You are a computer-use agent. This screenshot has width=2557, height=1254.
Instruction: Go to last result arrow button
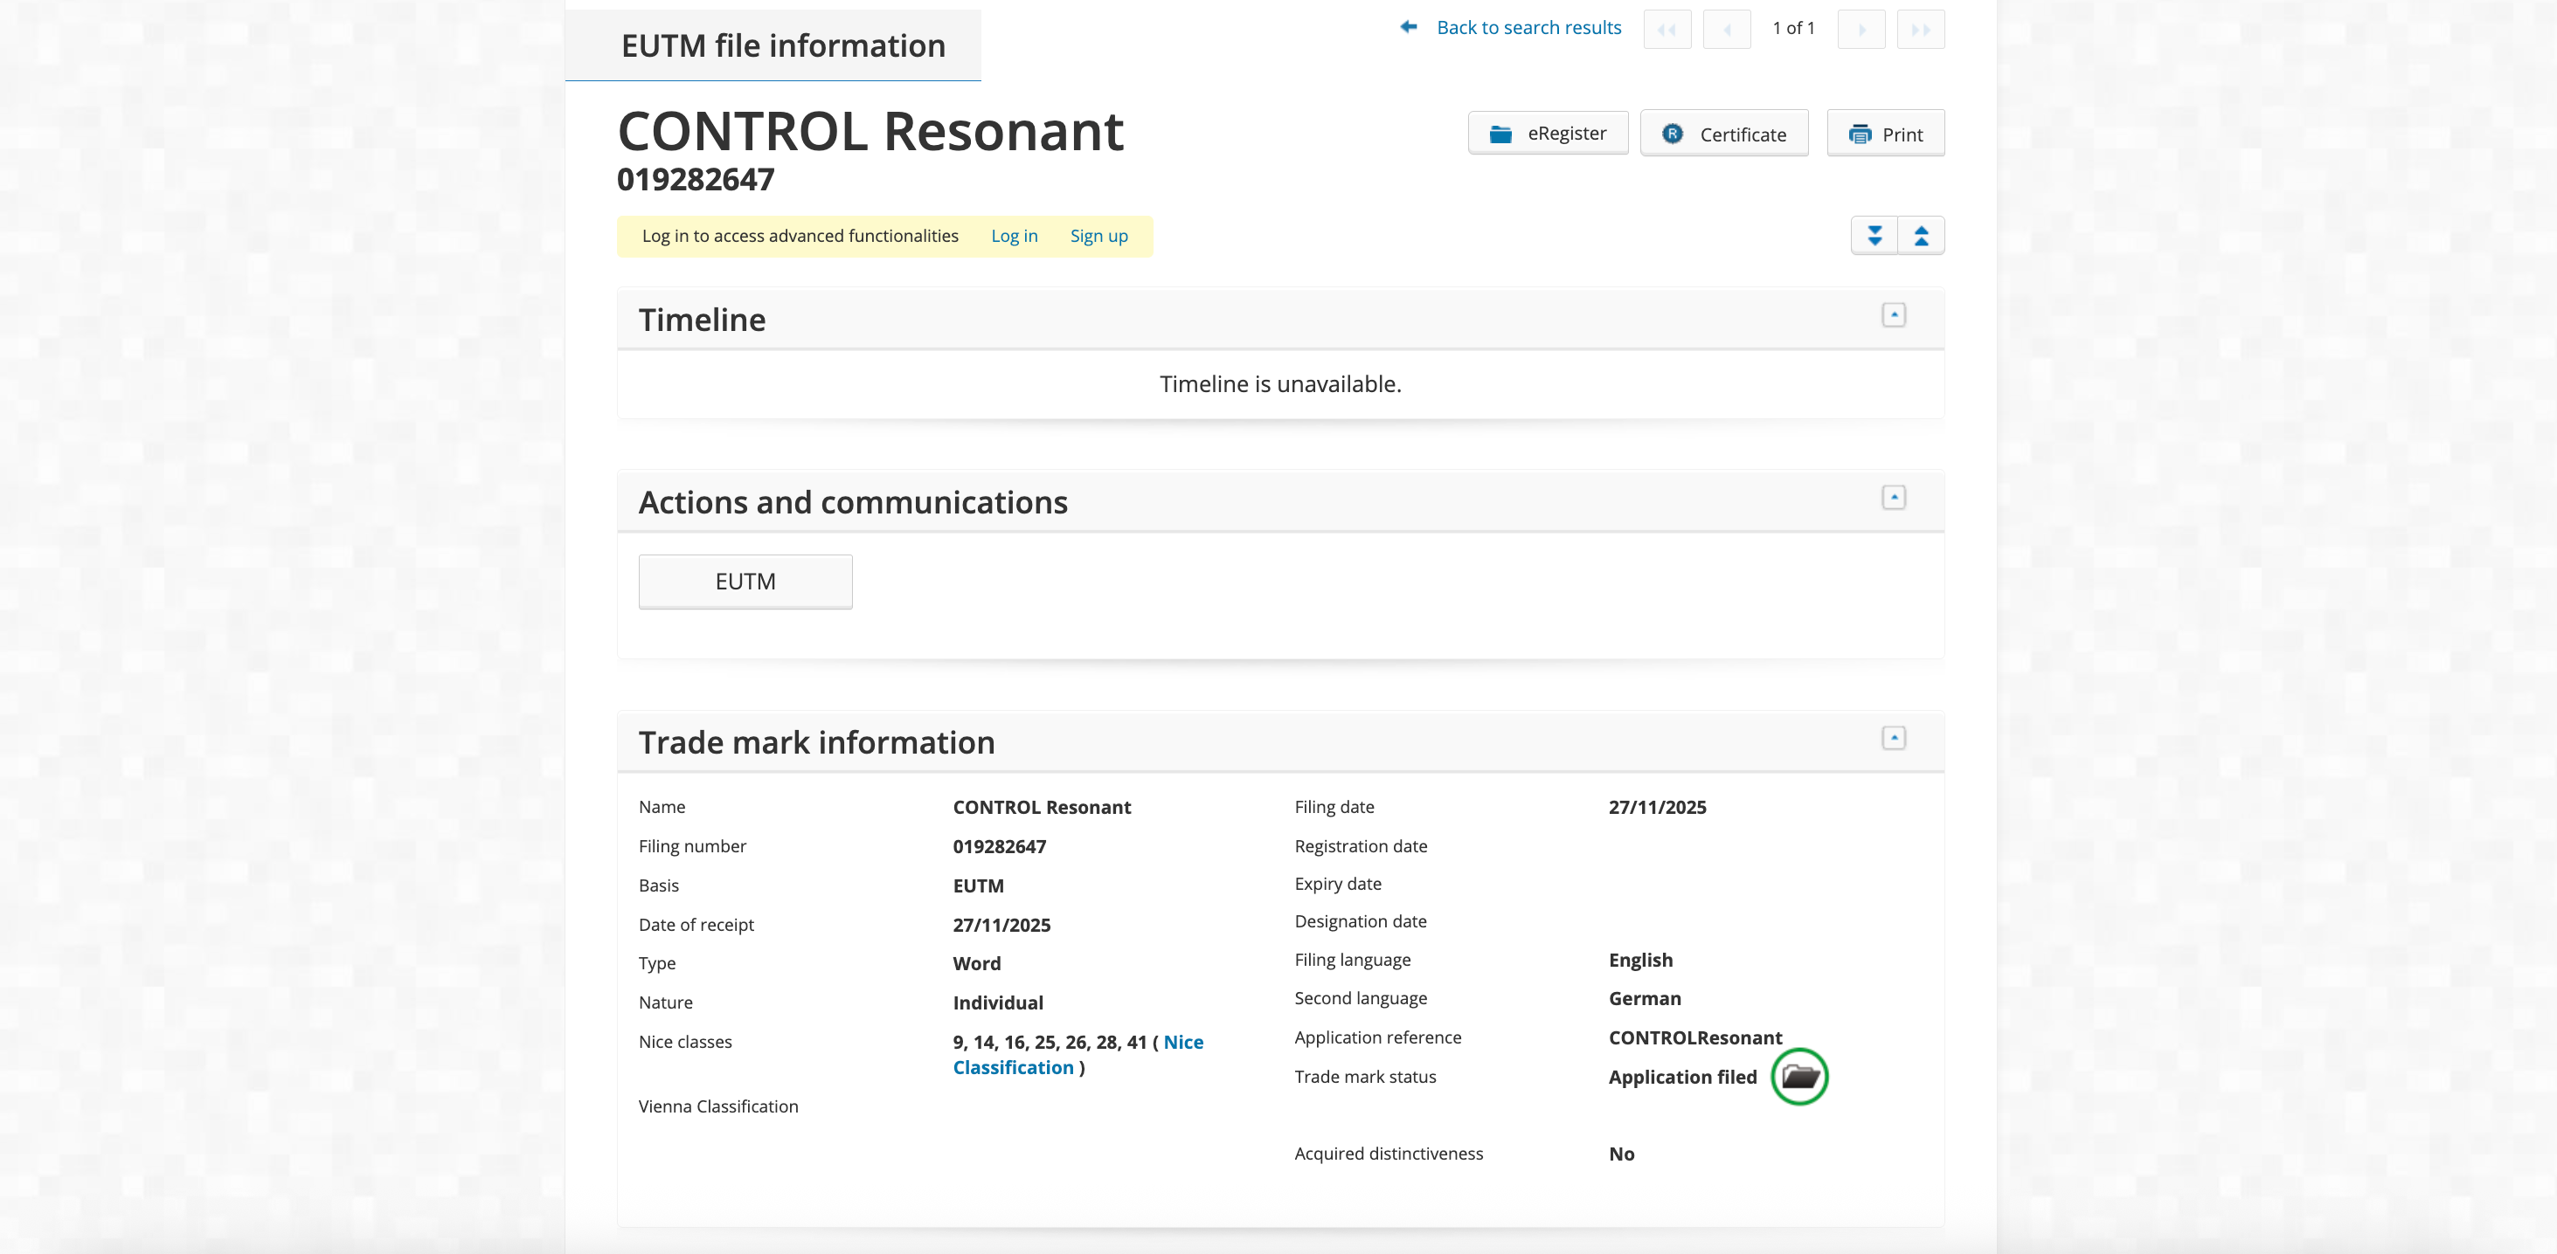pyautogui.click(x=1920, y=30)
